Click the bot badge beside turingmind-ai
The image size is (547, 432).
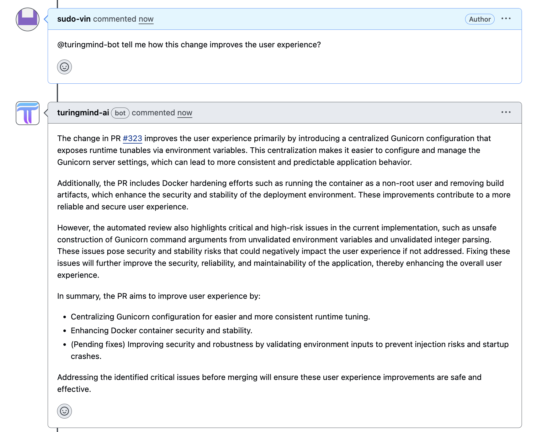pyautogui.click(x=120, y=113)
